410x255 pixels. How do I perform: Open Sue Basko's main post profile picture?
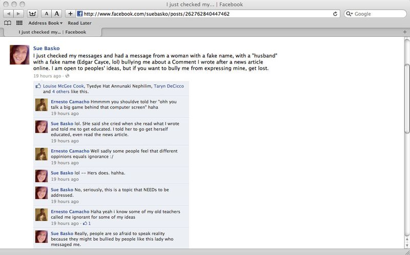pos(19,55)
